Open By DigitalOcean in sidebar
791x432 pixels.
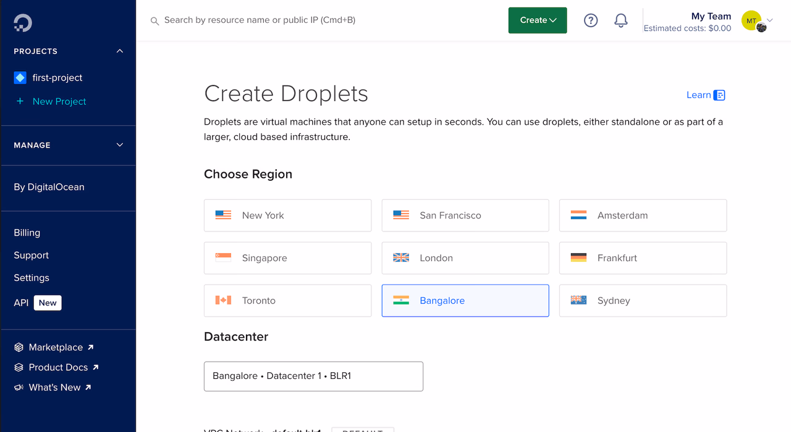[49, 187]
